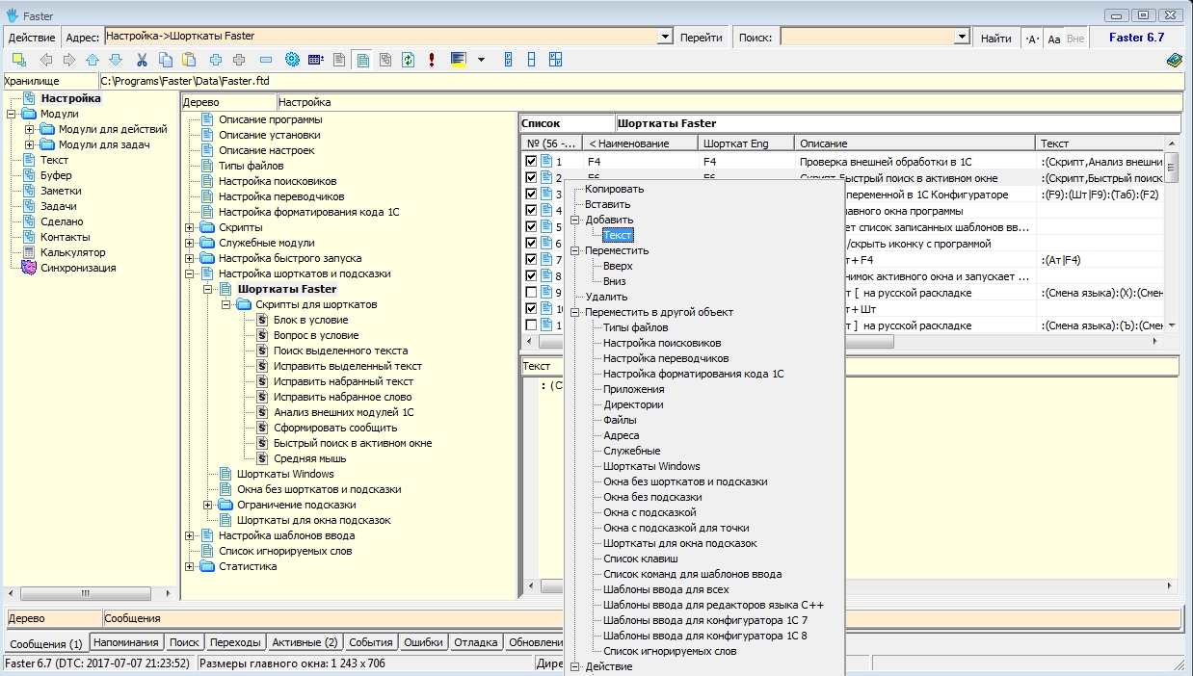Image resolution: width=1193 pixels, height=676 pixels.
Task: Go forward with the right arrow icon
Action: click(68, 60)
